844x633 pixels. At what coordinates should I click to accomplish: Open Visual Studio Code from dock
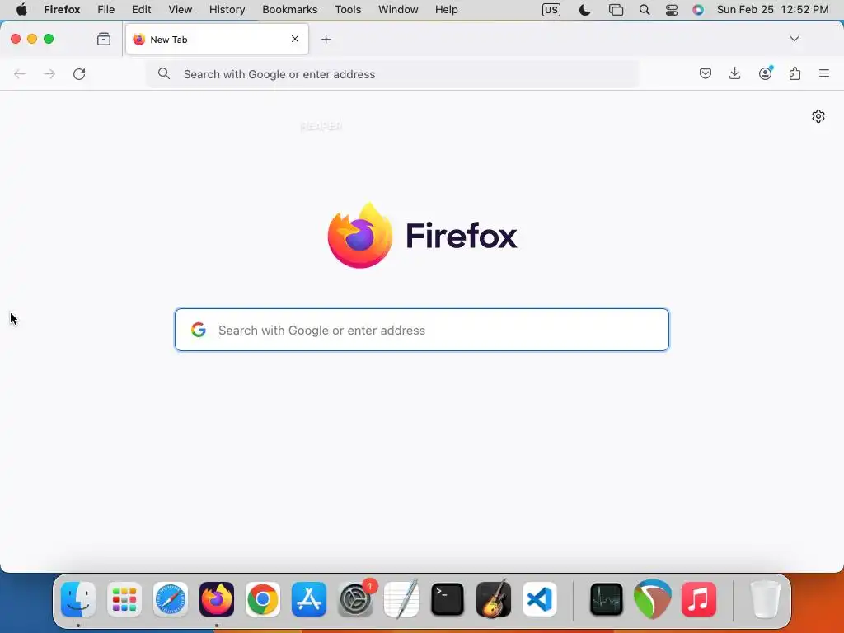click(539, 599)
